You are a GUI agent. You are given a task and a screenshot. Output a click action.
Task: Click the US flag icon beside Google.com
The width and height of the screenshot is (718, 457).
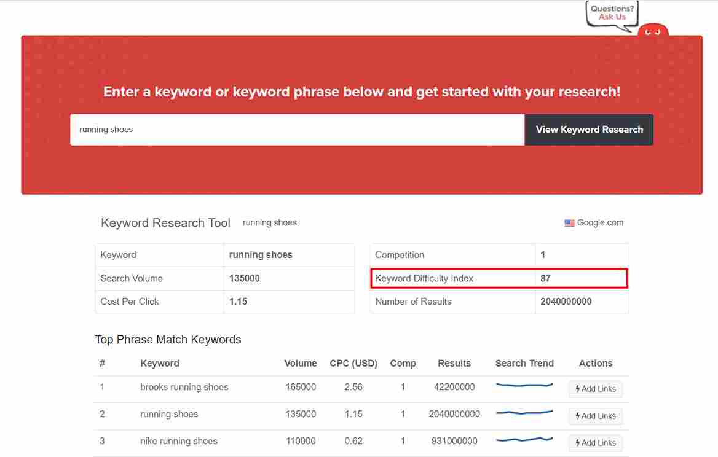click(569, 223)
